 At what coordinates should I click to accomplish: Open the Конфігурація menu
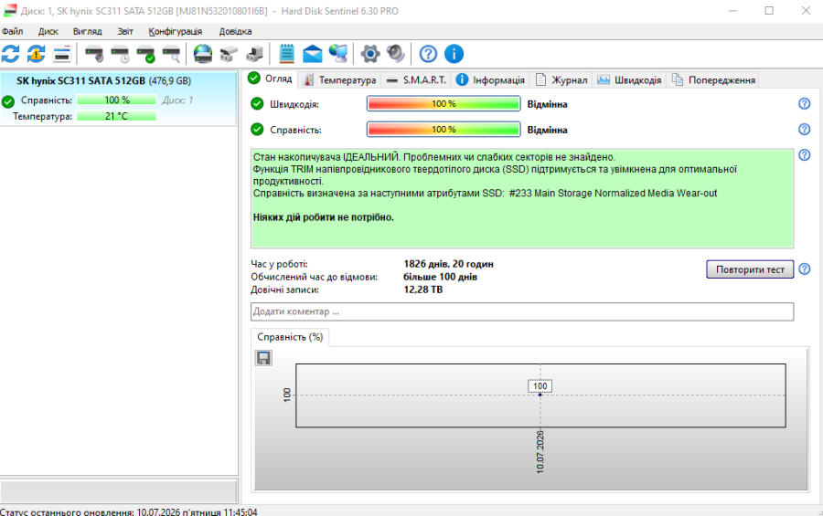tap(176, 31)
